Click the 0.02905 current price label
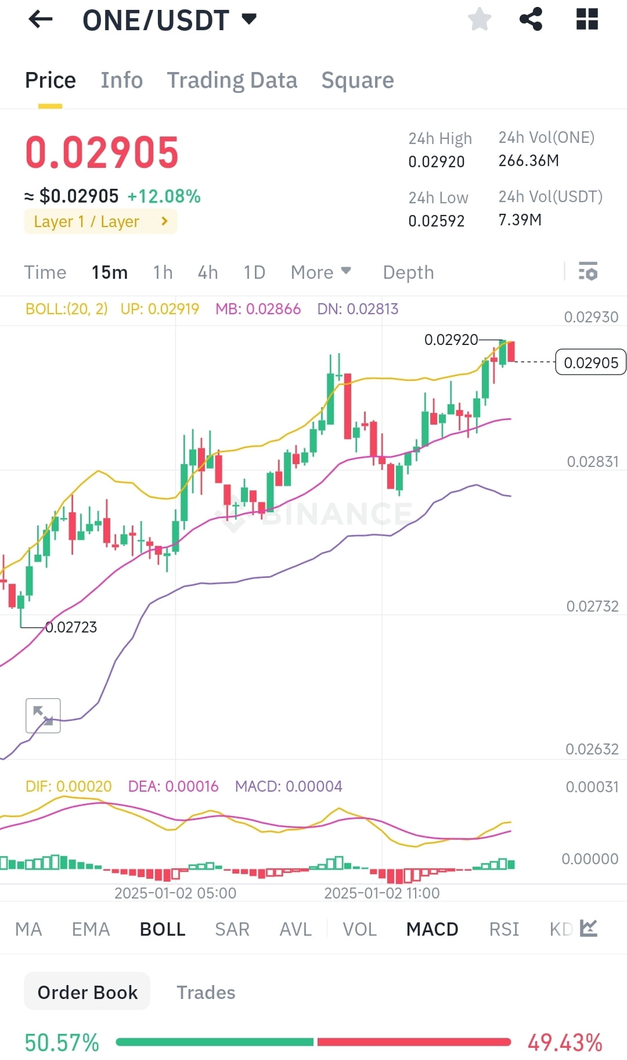Screen dimensions: 627x1060 pos(590,362)
